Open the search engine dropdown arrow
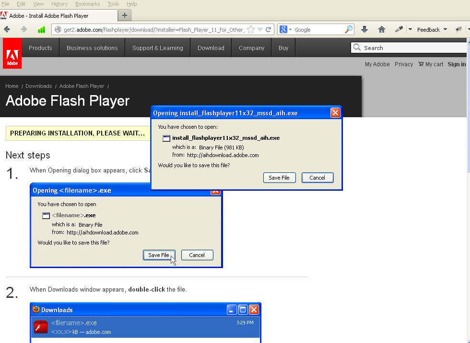This screenshot has height=343, width=470. 290,29
